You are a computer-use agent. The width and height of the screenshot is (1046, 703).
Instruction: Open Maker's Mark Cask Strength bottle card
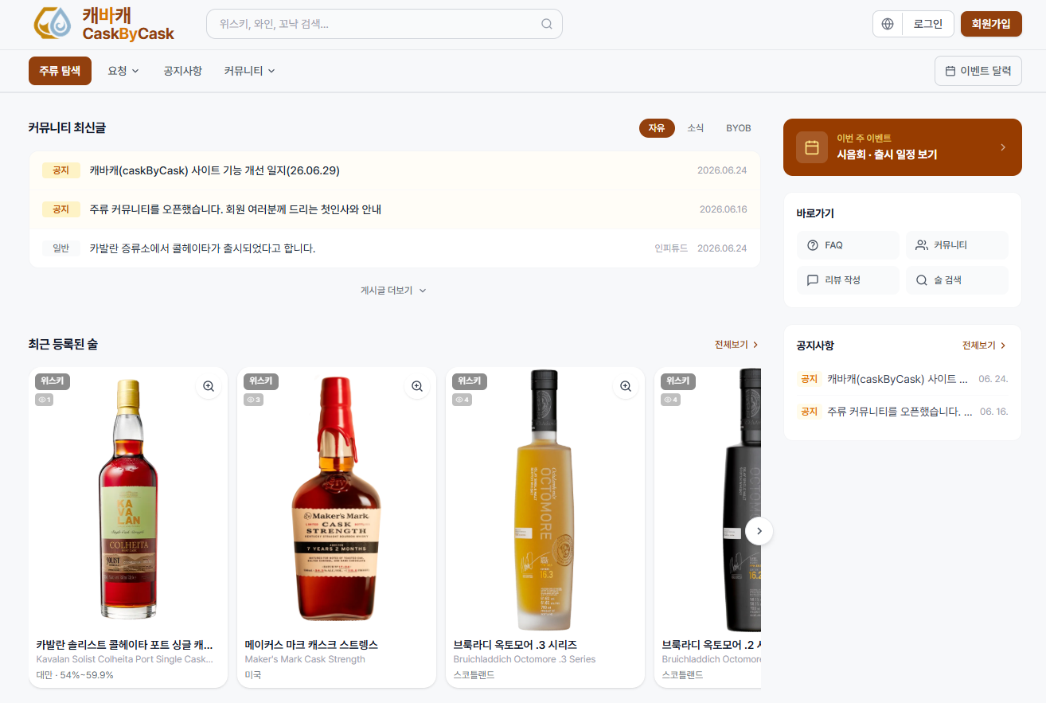pyautogui.click(x=337, y=527)
